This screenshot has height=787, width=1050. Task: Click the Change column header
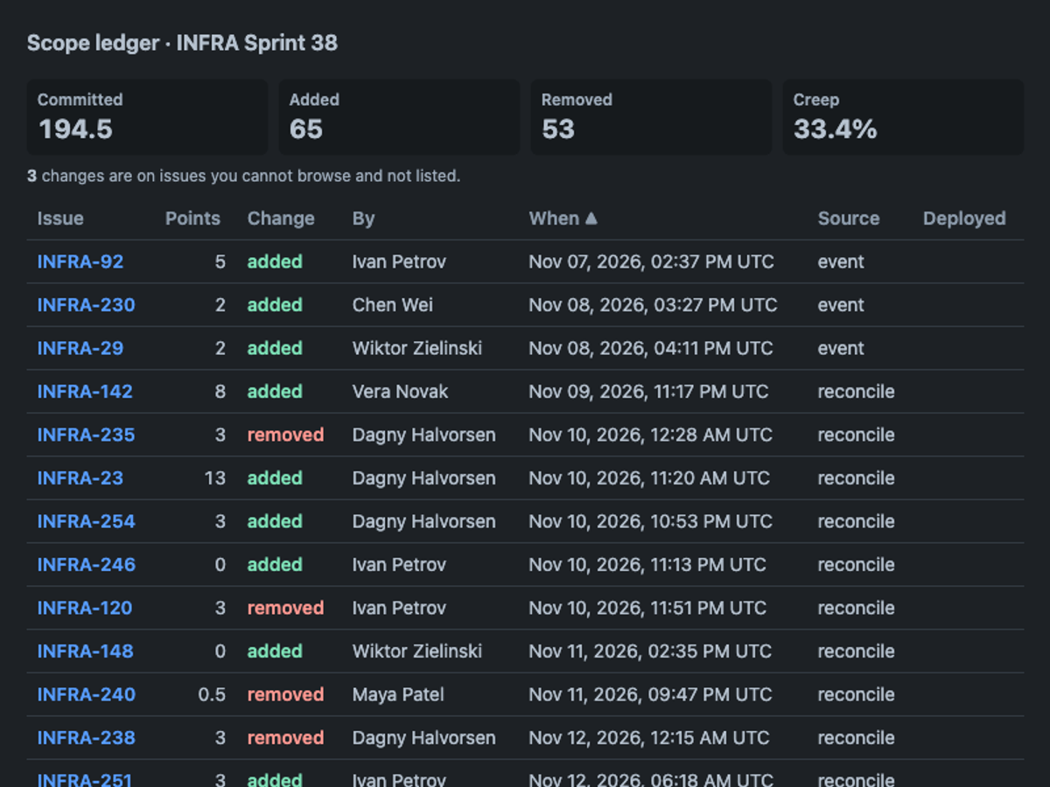tap(281, 219)
